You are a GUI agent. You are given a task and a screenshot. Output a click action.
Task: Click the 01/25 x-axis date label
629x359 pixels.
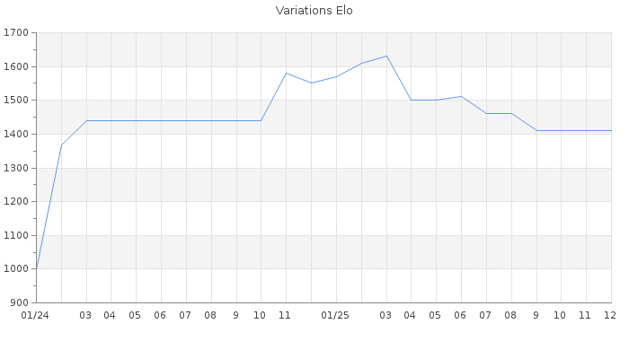pos(335,316)
